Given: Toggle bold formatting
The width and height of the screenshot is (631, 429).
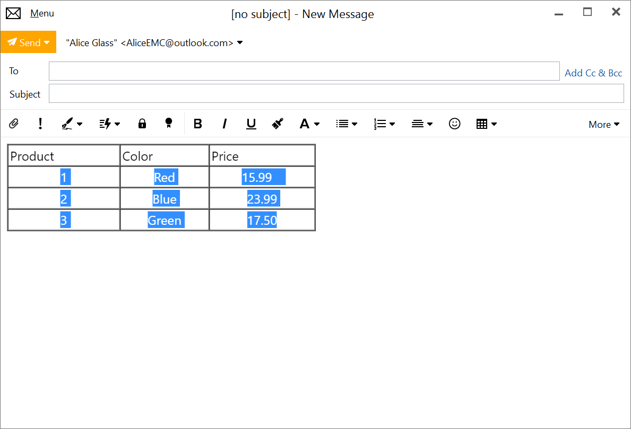Looking at the screenshot, I should click(x=197, y=124).
